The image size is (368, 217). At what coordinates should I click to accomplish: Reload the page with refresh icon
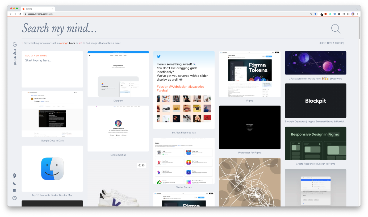[20, 14]
